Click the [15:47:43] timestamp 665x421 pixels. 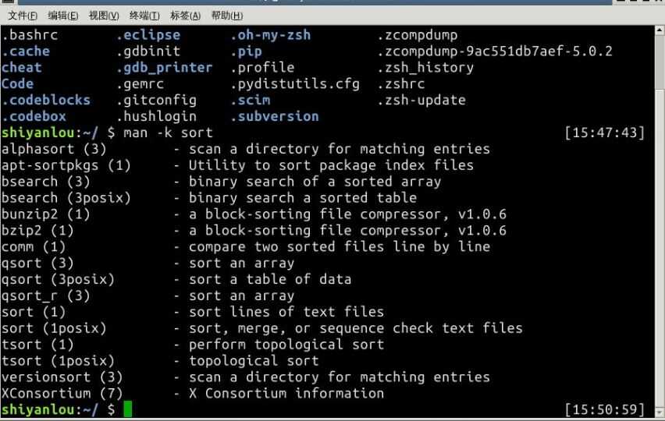click(605, 133)
